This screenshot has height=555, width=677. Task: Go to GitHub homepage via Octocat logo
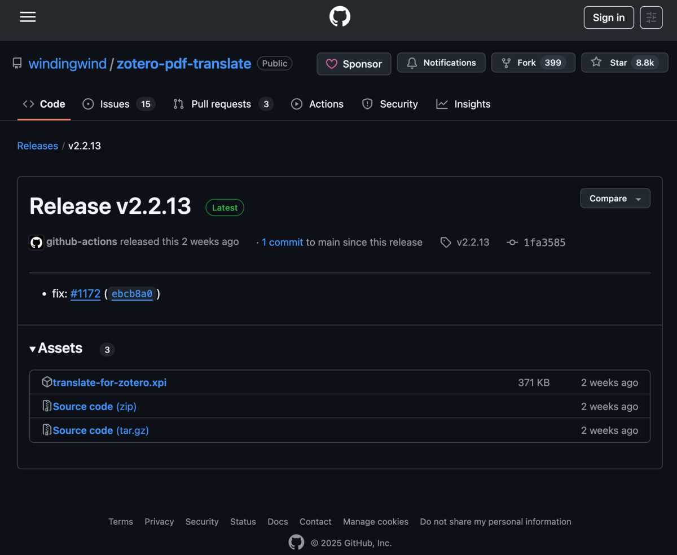pos(340,17)
